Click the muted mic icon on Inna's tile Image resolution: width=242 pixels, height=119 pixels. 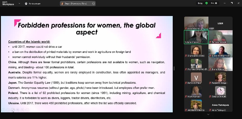[186, 28]
